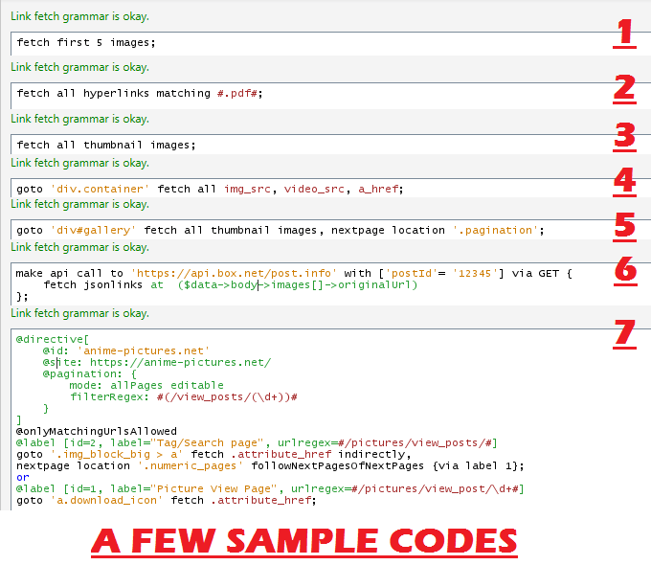The image size is (651, 565).
Task: Click the 'fetch first 5 images;' code field
Action: pyautogui.click(x=331, y=43)
